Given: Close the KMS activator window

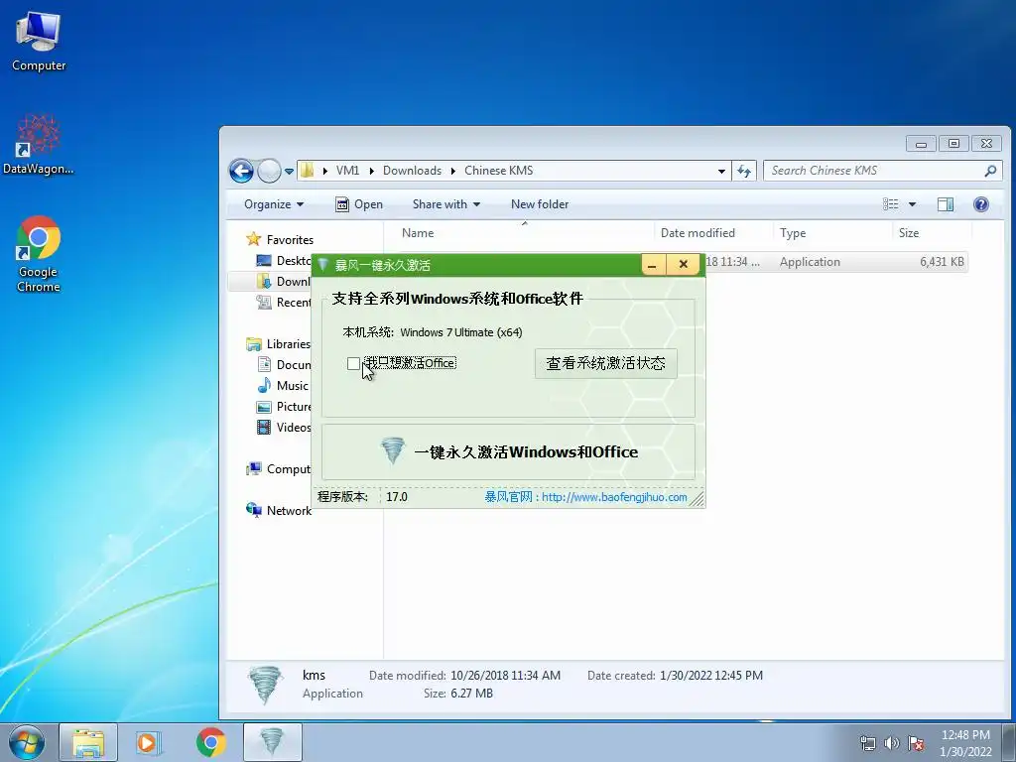Looking at the screenshot, I should click(x=683, y=265).
